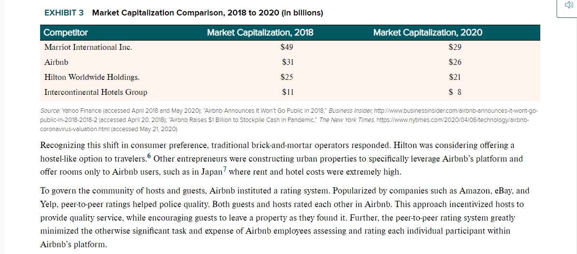Click the $29 Marriot 2020 value
The width and height of the screenshot is (577, 254).
pyautogui.click(x=455, y=47)
